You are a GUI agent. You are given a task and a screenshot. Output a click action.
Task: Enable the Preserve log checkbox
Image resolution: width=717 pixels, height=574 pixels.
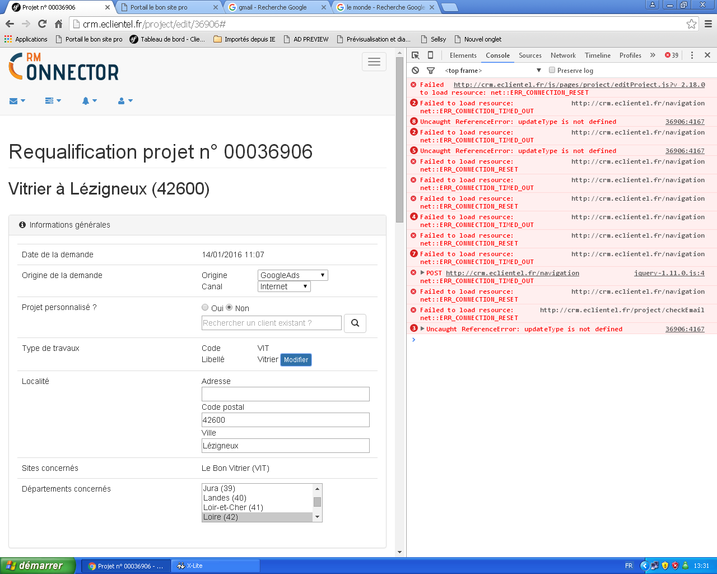tap(552, 70)
